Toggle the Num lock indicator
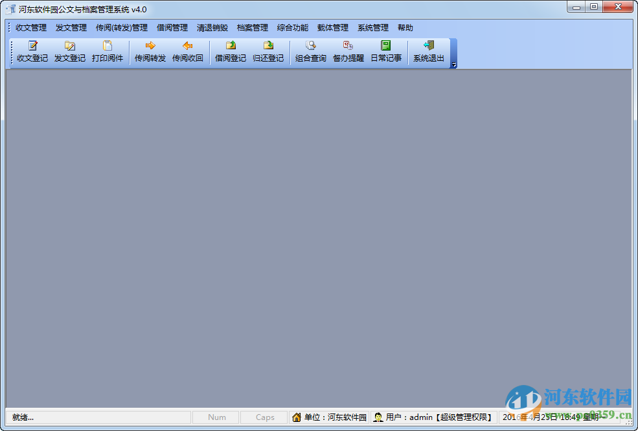The image size is (638, 431). click(x=216, y=417)
